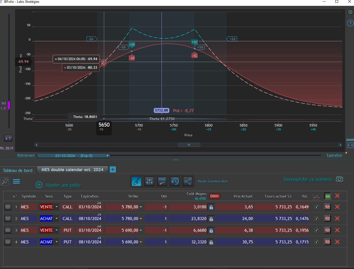Screen dimensions: 354x269
Task: Open the Sens dropdown on leg 2 ACHAT
Action: (x=57, y=219)
